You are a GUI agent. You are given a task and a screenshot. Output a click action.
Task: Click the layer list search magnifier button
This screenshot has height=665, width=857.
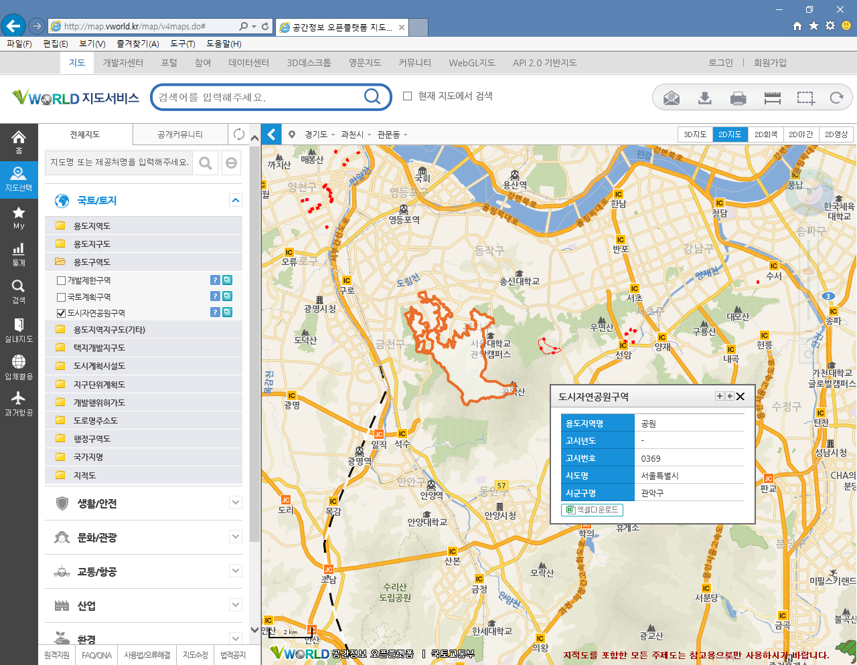click(x=206, y=163)
